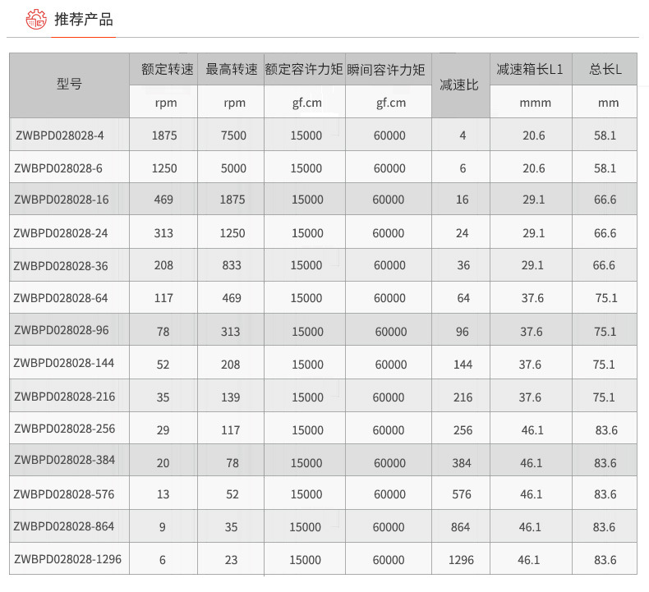Click the 最高转速 column header
649x592 pixels.
[232, 69]
